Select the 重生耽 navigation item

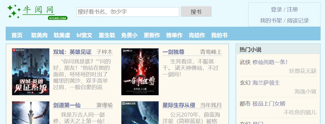coord(107,35)
